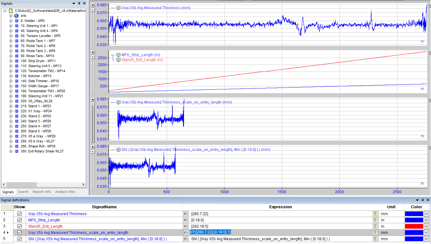Switch to the Analysis files tab
The width and height of the screenshot is (431, 244).
click(x=65, y=192)
